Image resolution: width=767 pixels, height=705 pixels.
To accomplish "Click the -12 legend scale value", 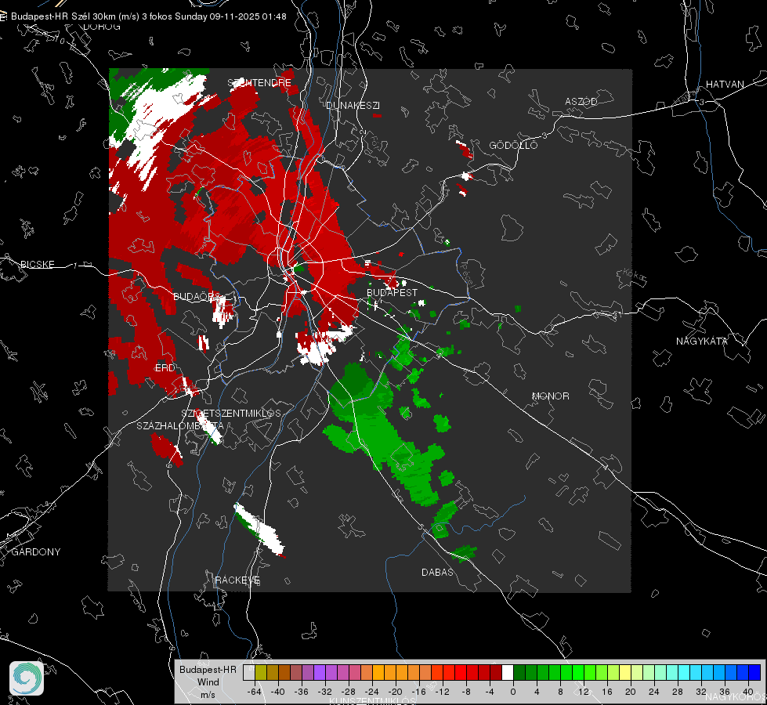I will [x=442, y=692].
